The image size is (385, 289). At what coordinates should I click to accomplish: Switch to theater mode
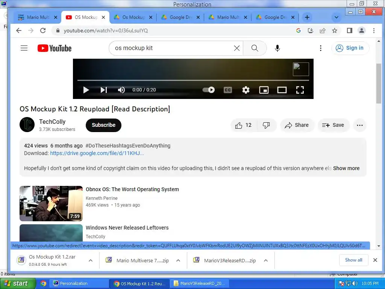point(282,90)
